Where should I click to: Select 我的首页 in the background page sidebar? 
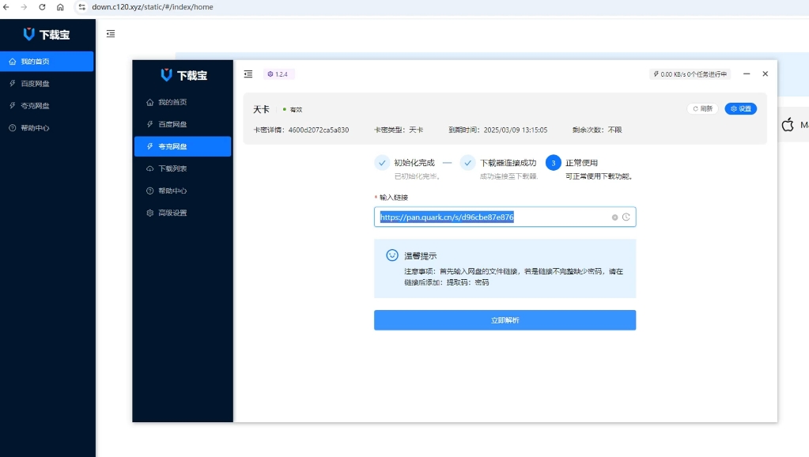[x=47, y=62]
